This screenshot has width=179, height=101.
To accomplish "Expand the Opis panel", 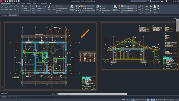I will click(58, 13).
